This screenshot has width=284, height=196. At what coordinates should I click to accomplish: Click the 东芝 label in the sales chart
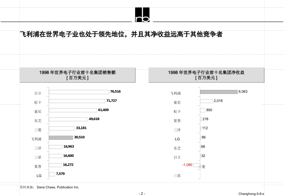[x=38, y=121]
